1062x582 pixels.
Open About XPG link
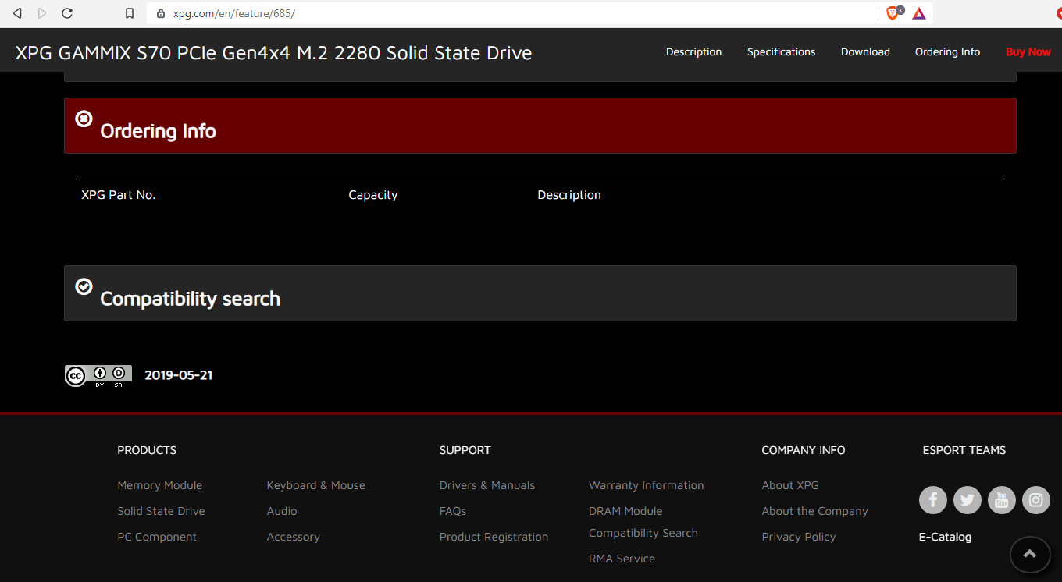[x=790, y=485]
